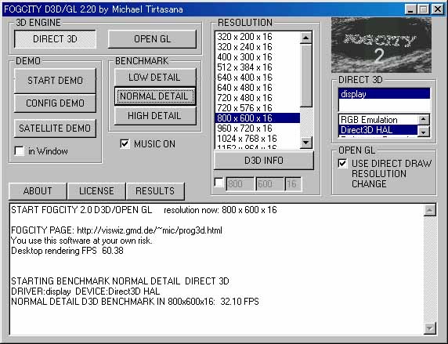Image resolution: width=448 pixels, height=344 pixels.
Task: Click log scroll up arrow
Action: click(x=430, y=211)
